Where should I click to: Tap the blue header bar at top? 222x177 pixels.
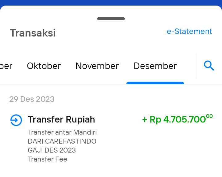point(111,2)
